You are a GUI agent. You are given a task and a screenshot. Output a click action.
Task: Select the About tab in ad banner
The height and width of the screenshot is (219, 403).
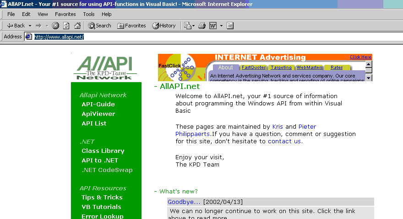225,68
